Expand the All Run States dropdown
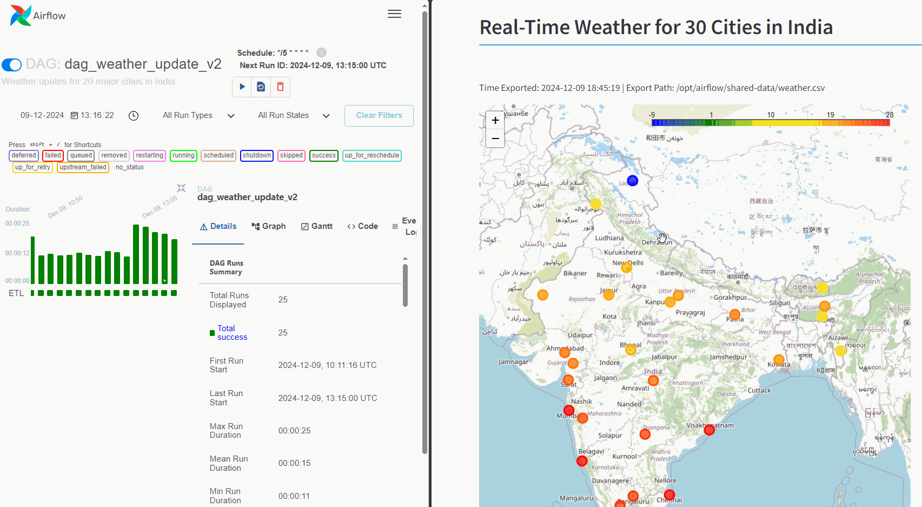The image size is (922, 507). [x=294, y=116]
